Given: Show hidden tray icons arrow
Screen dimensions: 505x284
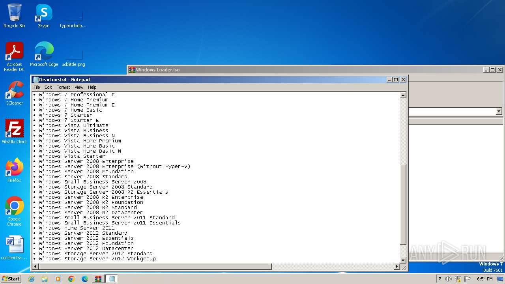Looking at the screenshot, I should [440, 279].
